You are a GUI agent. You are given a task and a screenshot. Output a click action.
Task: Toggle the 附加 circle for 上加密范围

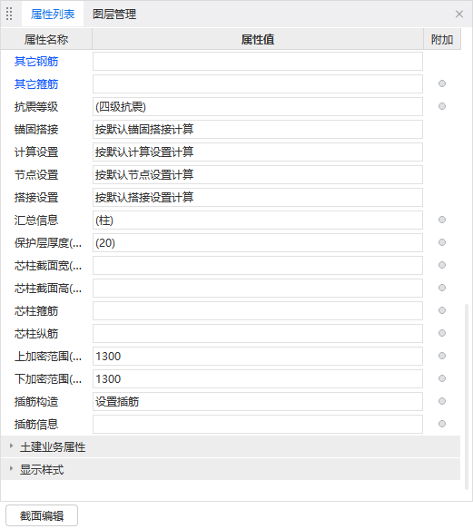tap(442, 356)
